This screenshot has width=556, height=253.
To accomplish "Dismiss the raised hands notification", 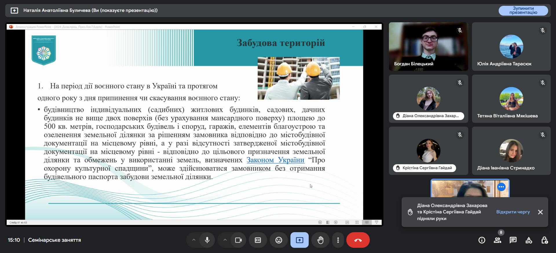I will point(540,212).
